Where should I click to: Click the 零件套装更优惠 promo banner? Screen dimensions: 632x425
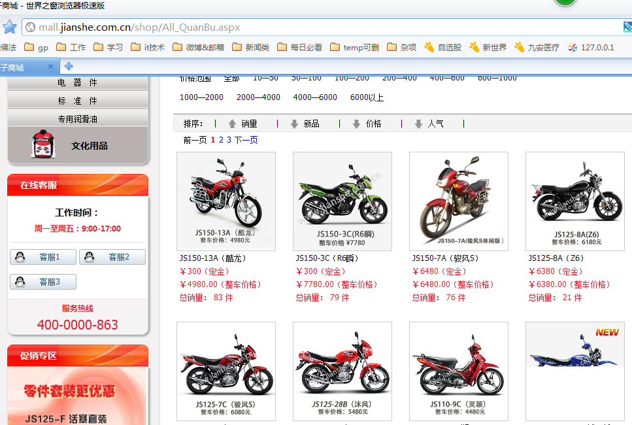(x=70, y=391)
